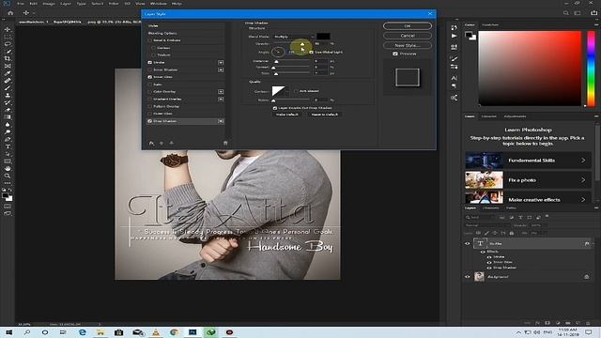This screenshot has height=338, width=601.
Task: Expand Fundamental Skills tutorial chevron
Action: (x=583, y=161)
